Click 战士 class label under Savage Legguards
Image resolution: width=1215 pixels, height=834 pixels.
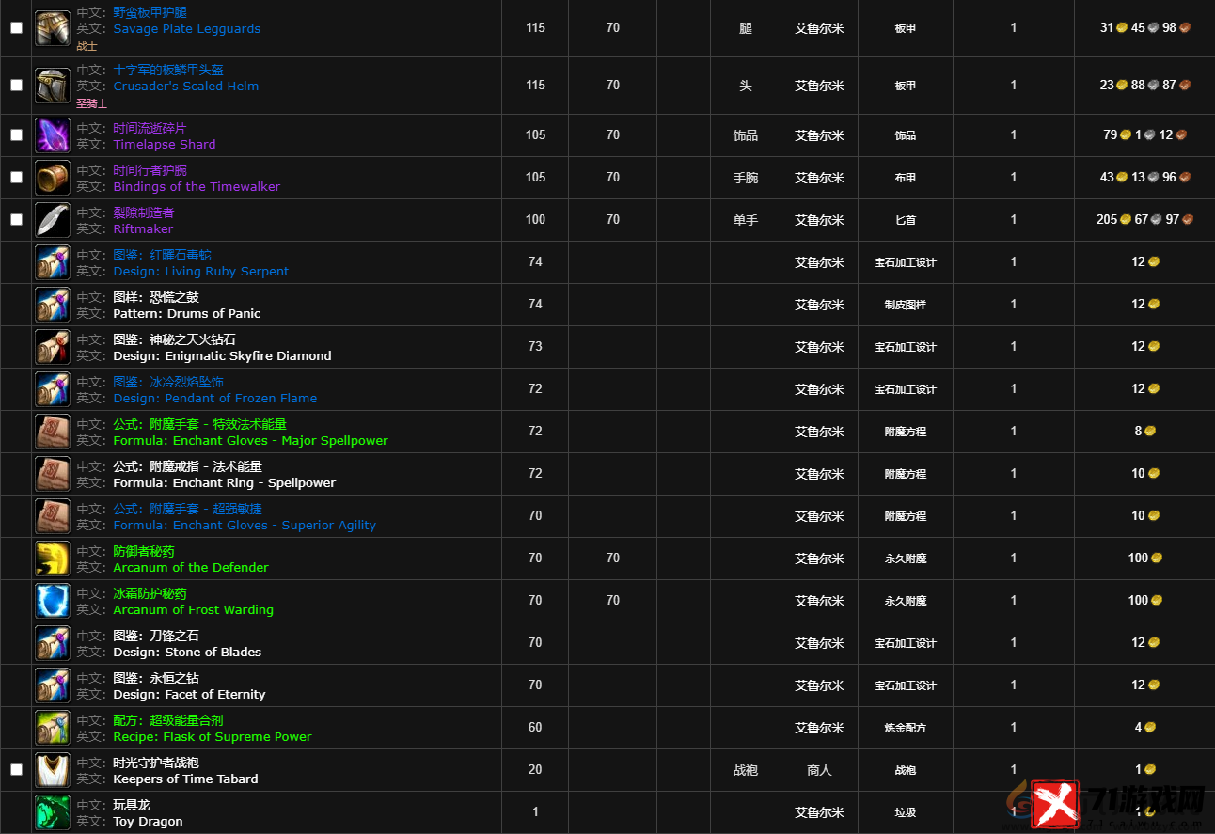point(87,46)
